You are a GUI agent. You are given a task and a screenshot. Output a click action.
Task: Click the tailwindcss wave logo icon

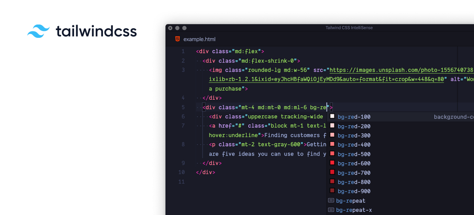tap(38, 31)
